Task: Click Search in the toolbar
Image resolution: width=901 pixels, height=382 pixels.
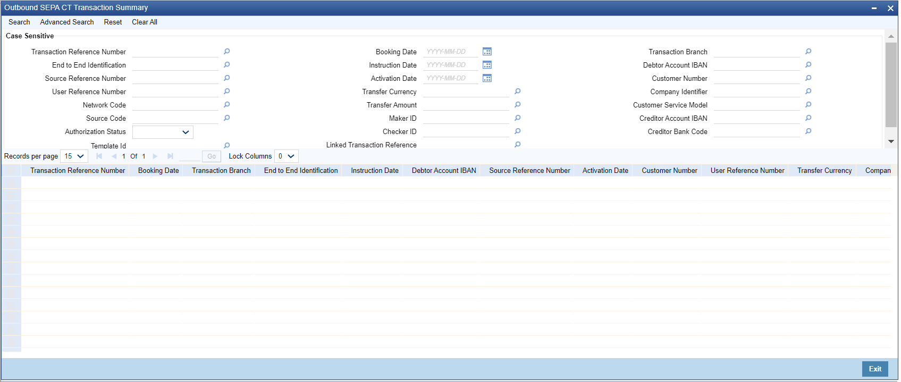Action: (x=19, y=22)
